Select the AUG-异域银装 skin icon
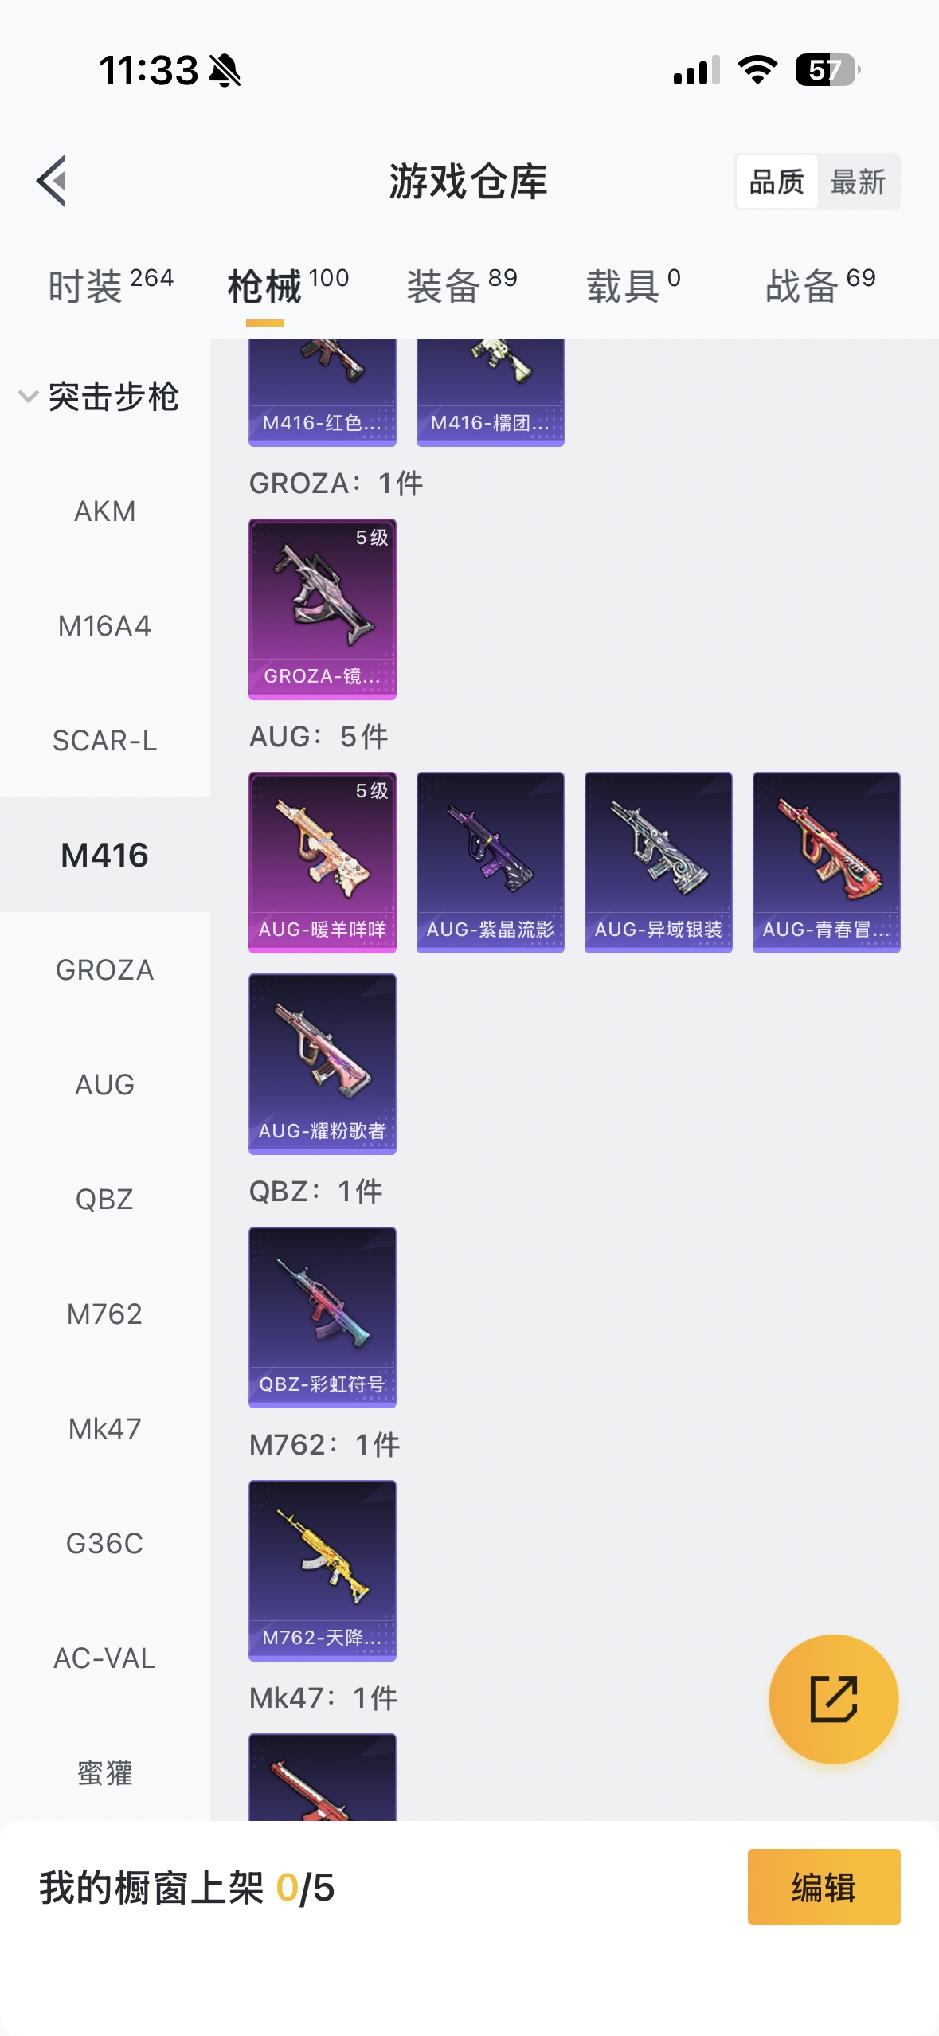Viewport: 939px width, 2036px height. pyautogui.click(x=659, y=862)
